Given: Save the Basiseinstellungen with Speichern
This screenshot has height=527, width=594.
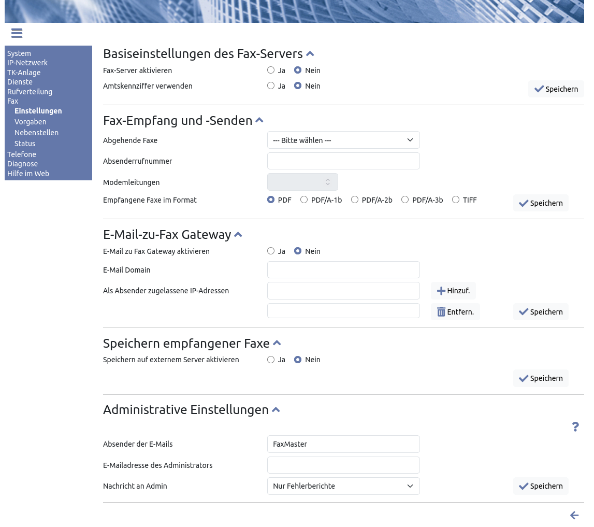Looking at the screenshot, I should pyautogui.click(x=556, y=89).
